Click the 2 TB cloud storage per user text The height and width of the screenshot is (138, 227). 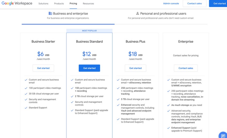click(89, 96)
